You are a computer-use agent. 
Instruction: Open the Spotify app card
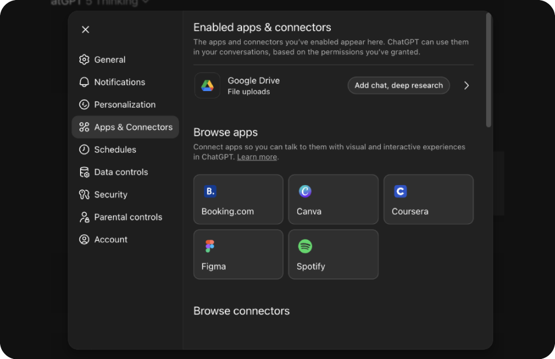pos(334,254)
